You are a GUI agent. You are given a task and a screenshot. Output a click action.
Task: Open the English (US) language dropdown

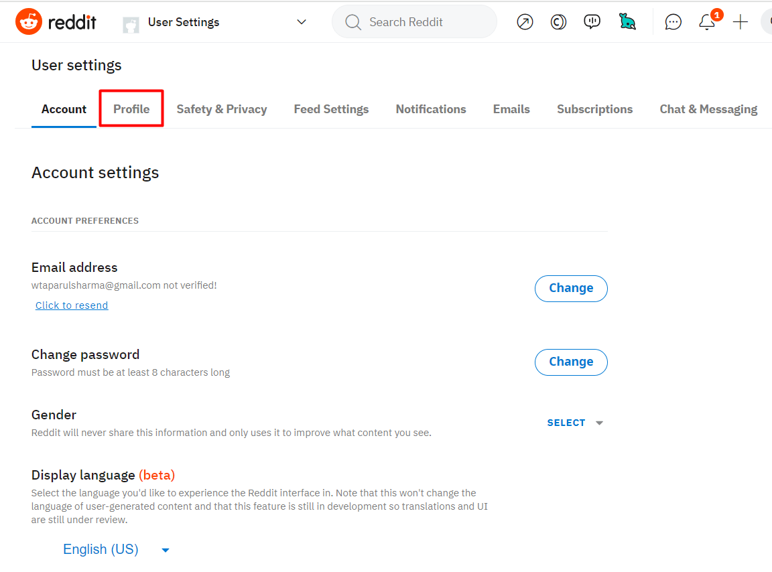(x=116, y=550)
